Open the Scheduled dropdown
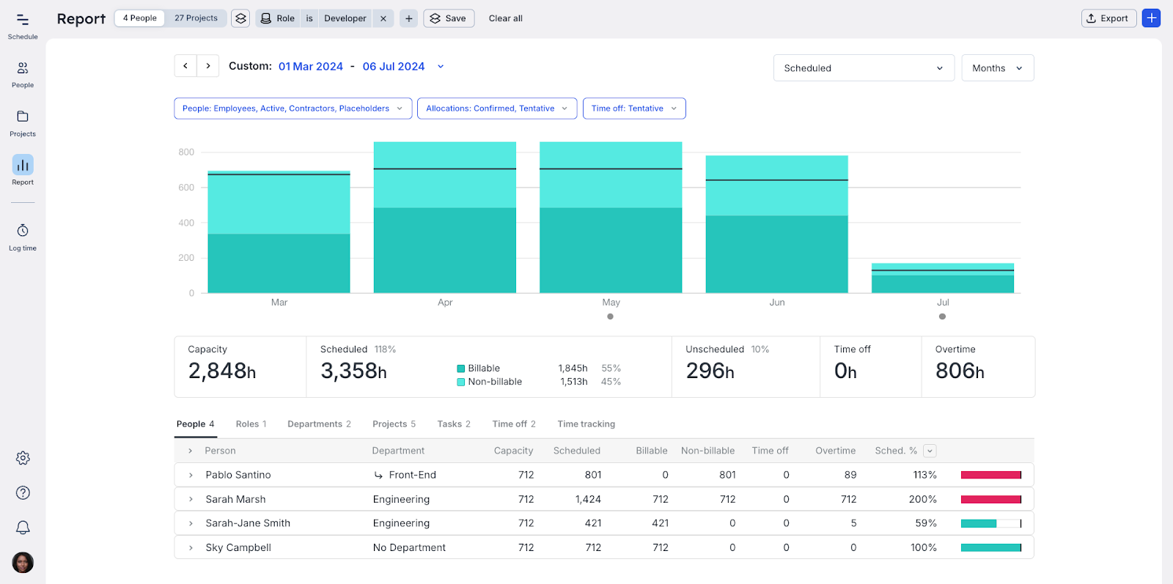Viewport: 1173px width, 584px height. tap(863, 68)
